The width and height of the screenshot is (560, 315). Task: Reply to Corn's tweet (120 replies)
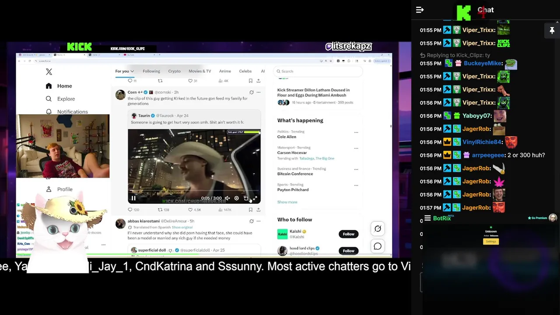coord(133,210)
